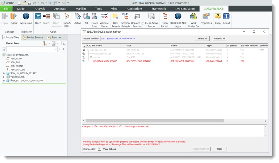Screen dimensions: 279x163
Task: Click the Active save icon
Action: [78, 16]
